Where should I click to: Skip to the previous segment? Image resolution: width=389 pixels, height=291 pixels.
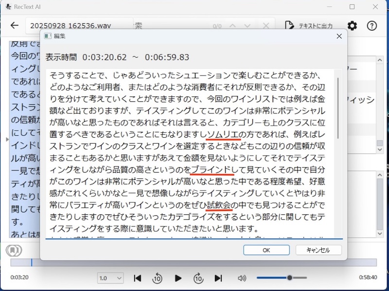pos(138,278)
